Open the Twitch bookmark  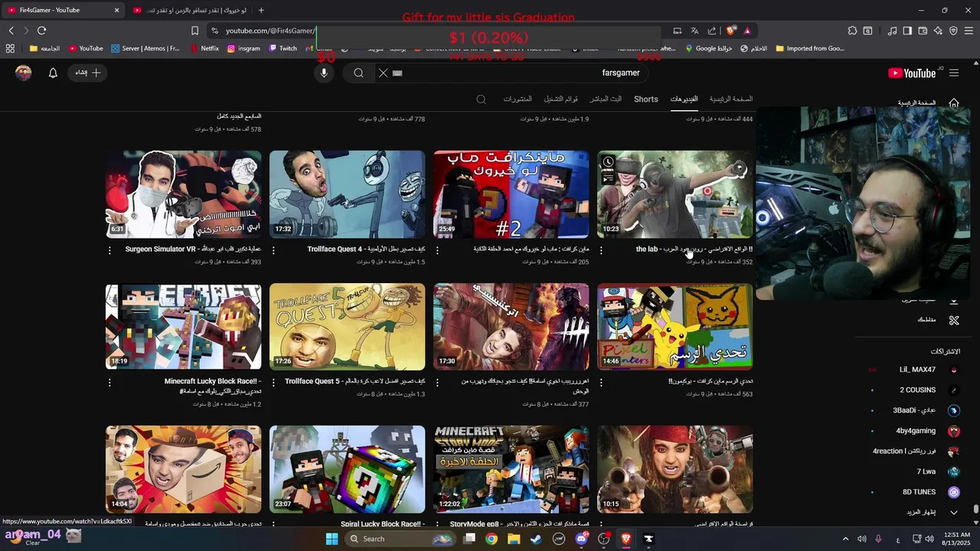click(x=283, y=48)
